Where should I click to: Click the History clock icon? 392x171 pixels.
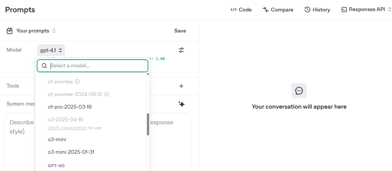307,10
